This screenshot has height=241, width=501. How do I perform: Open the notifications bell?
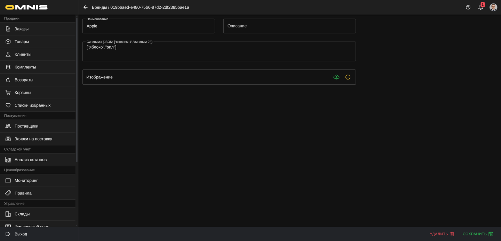[x=480, y=7]
